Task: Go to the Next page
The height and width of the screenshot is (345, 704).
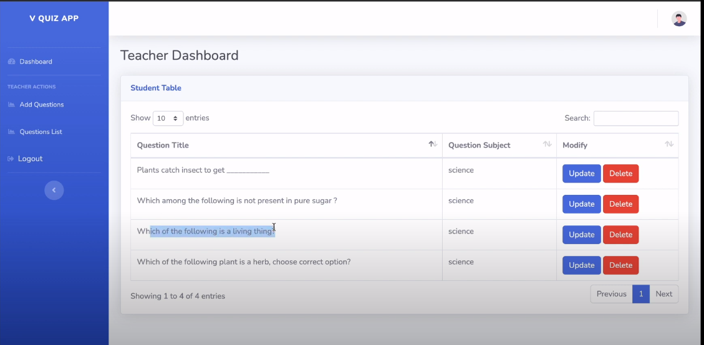Action: click(x=663, y=294)
